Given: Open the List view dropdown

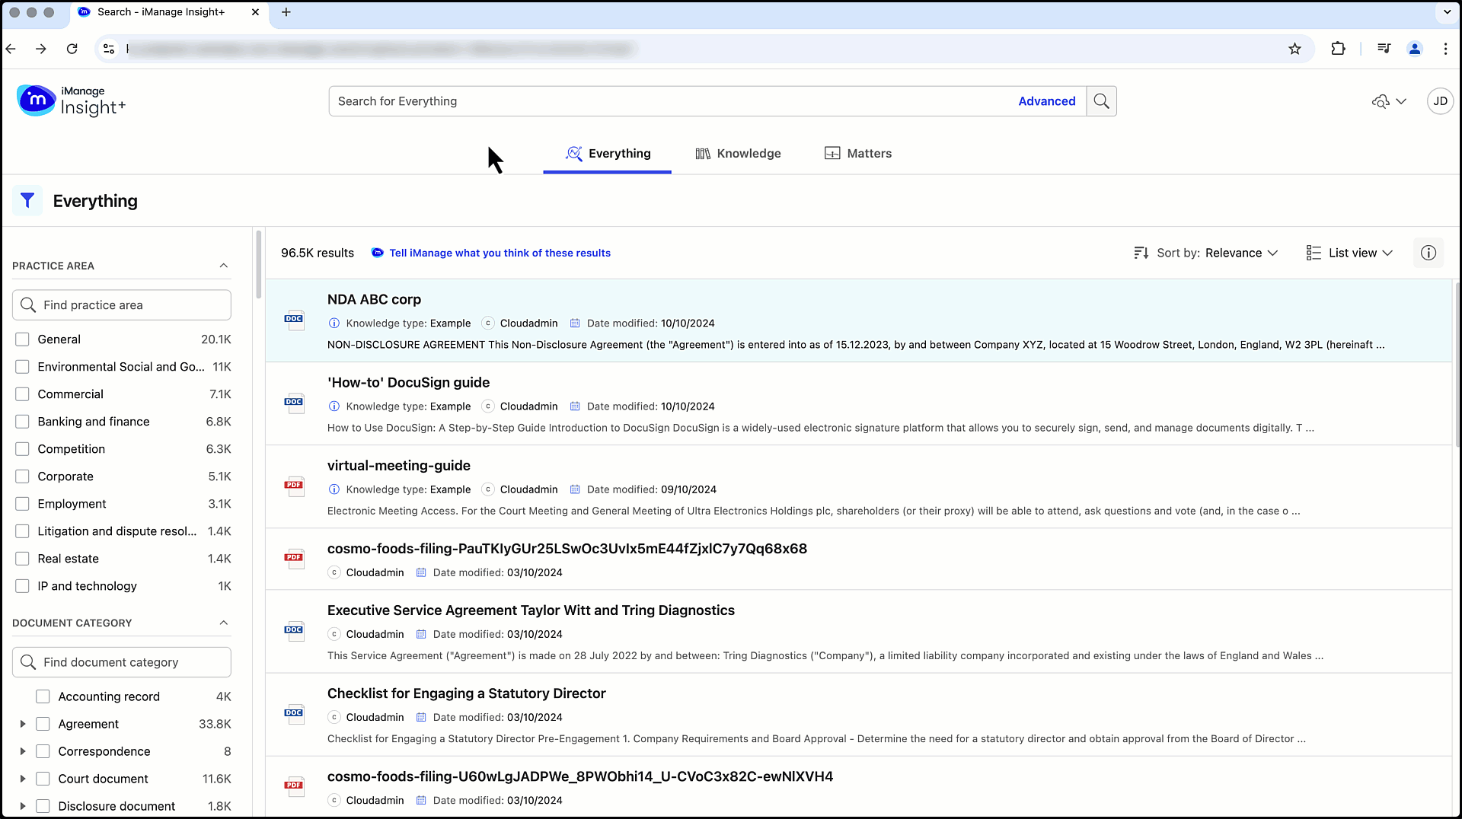Looking at the screenshot, I should tap(1352, 253).
